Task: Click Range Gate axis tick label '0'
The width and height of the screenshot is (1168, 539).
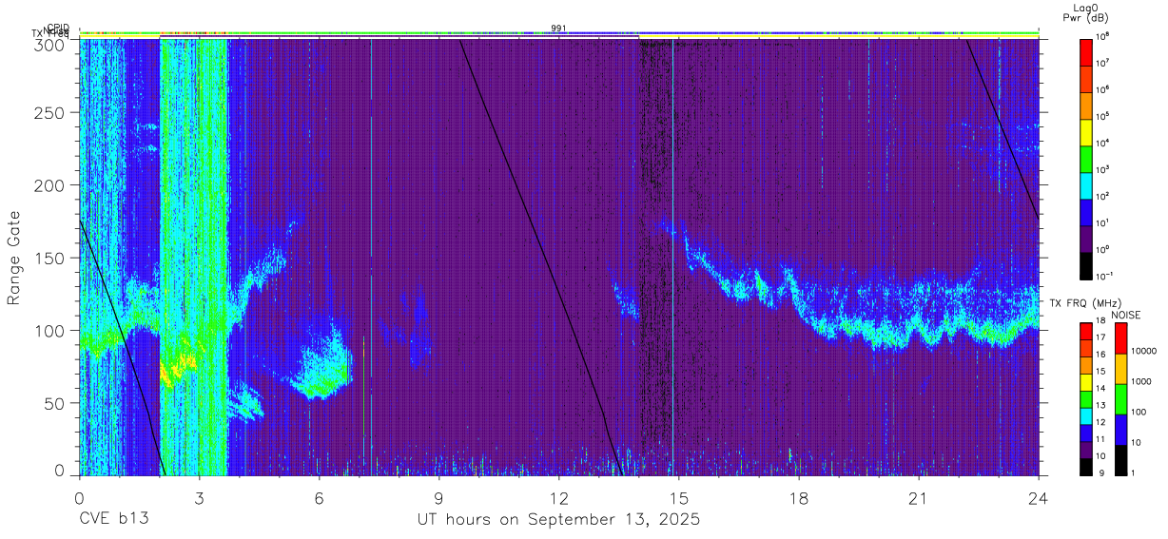Action: click(61, 470)
